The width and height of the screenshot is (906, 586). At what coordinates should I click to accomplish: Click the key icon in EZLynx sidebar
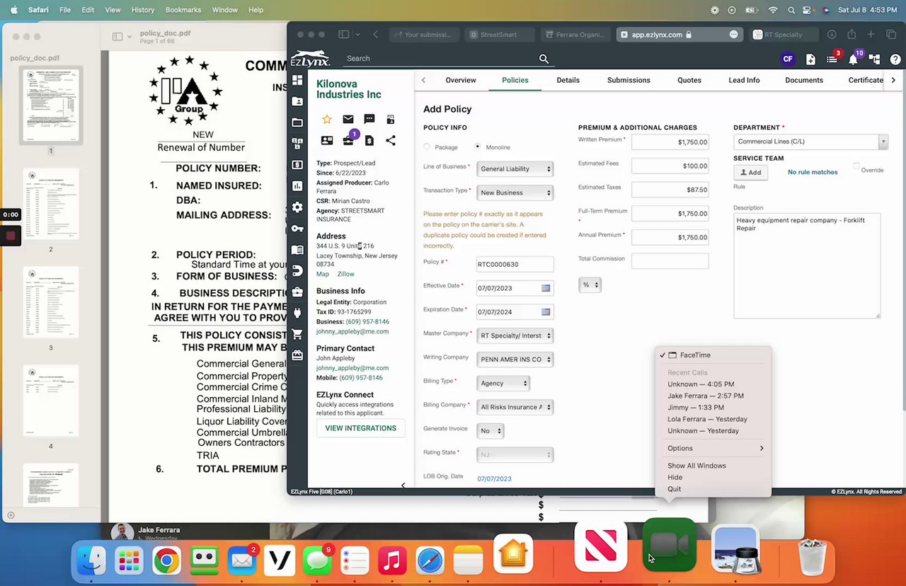point(297,229)
